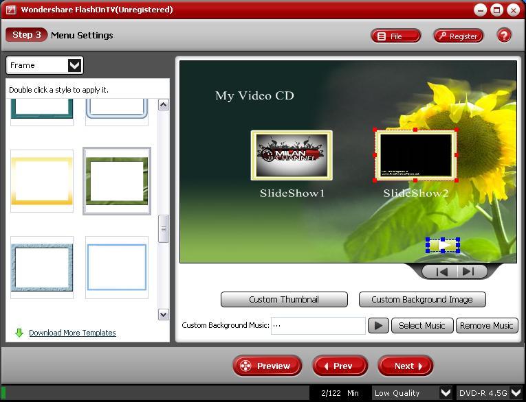Select the SlideShow2 caption text
The image size is (526, 402).
pos(416,193)
